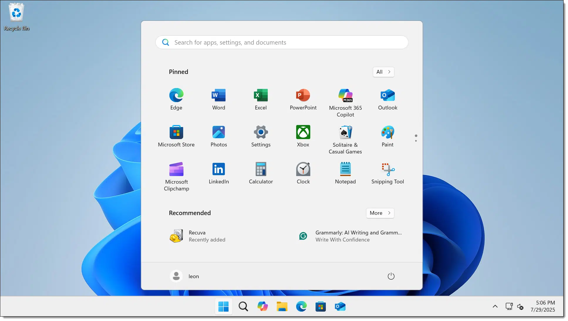Expand More recommended items

pyautogui.click(x=380, y=213)
